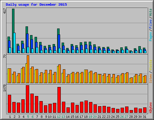This screenshot has width=154, height=120.
Task: Click day label 7 on the x-axis
Action: click(37, 117)
